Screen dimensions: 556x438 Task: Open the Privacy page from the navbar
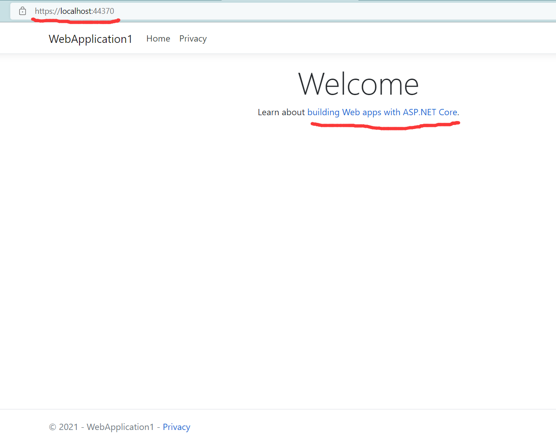(193, 38)
